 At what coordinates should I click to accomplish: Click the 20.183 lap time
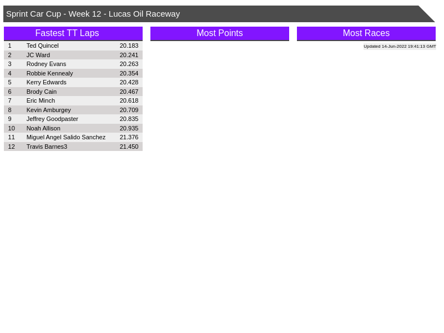coord(129,46)
